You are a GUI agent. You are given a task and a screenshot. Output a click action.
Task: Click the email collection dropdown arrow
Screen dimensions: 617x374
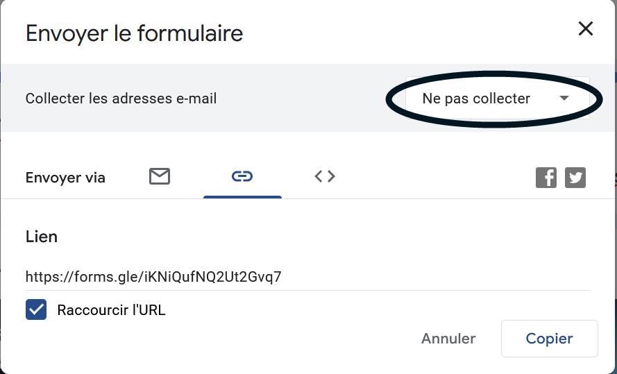click(564, 99)
